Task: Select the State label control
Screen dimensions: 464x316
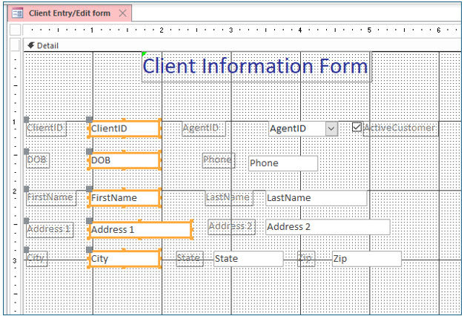Action: pos(190,259)
